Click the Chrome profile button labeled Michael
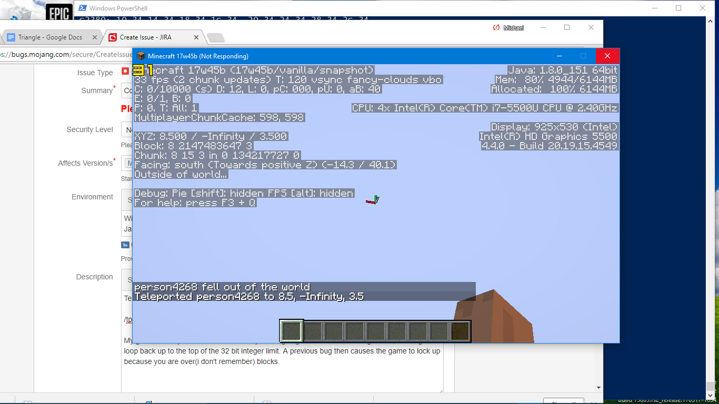This screenshot has width=719, height=404. 508,28
